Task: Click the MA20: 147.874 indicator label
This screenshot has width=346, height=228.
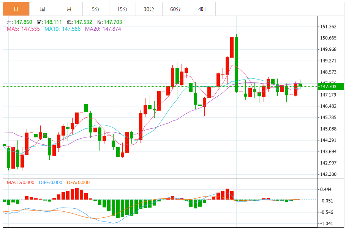Action: point(103,29)
